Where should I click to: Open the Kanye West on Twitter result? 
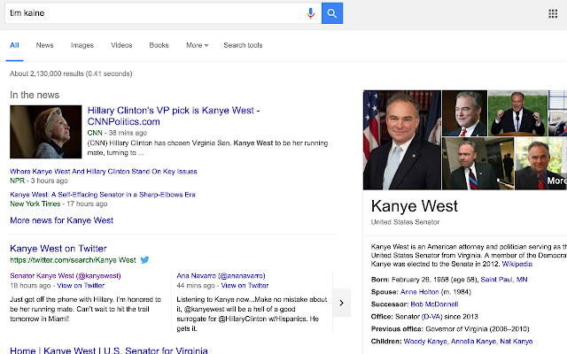coord(58,249)
